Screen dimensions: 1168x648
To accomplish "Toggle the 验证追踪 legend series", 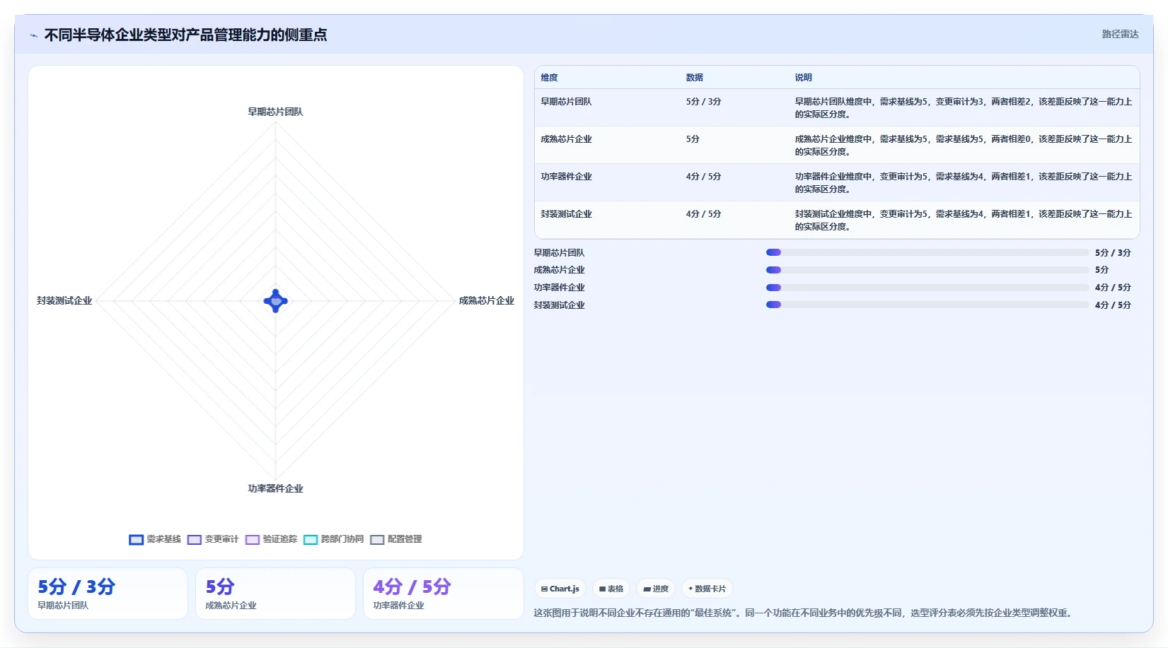I will pyautogui.click(x=271, y=539).
